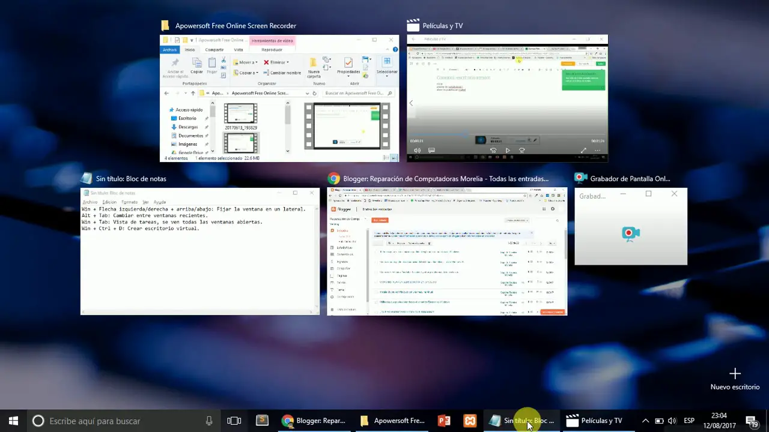
Task: Open the Blogger Chrome taskbar button
Action: click(x=314, y=421)
